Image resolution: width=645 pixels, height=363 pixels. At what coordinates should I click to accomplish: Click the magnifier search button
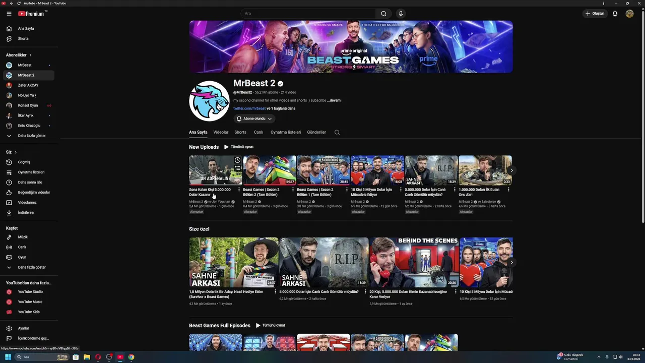(383, 14)
